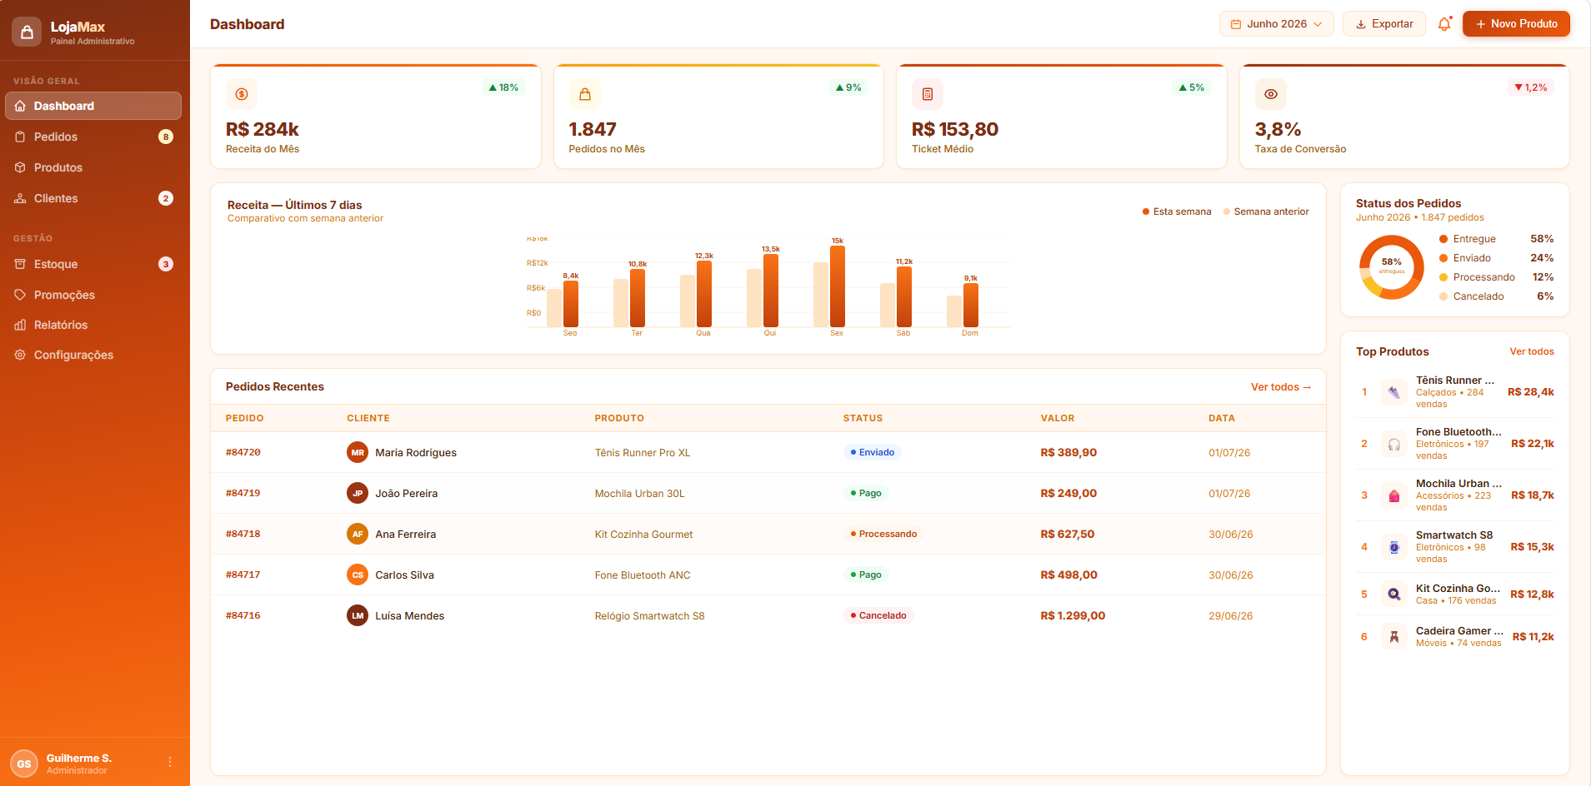Open order #84720

click(243, 453)
